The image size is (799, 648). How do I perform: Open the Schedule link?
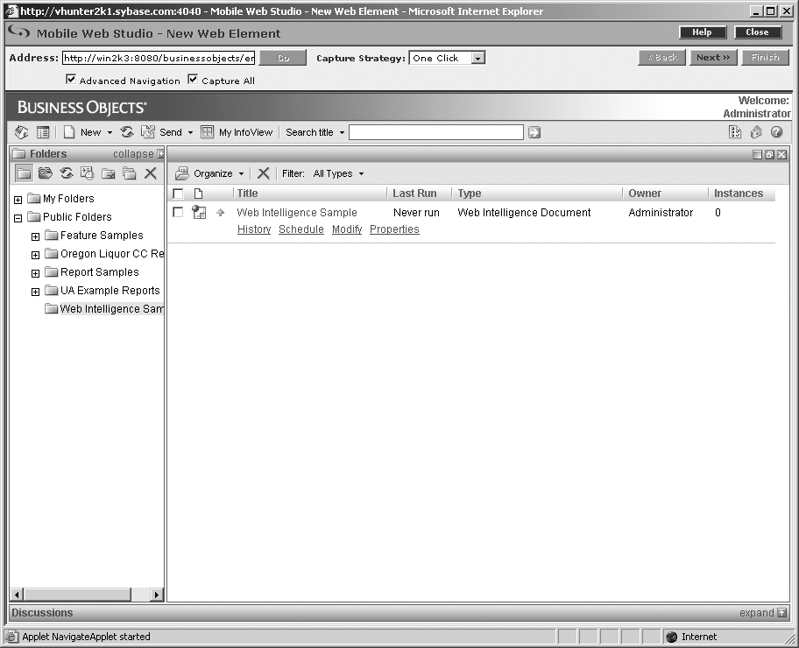(x=301, y=229)
